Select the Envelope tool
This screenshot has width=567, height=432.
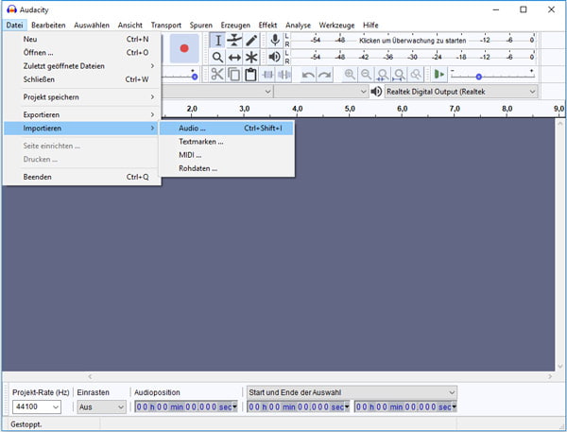click(x=234, y=40)
